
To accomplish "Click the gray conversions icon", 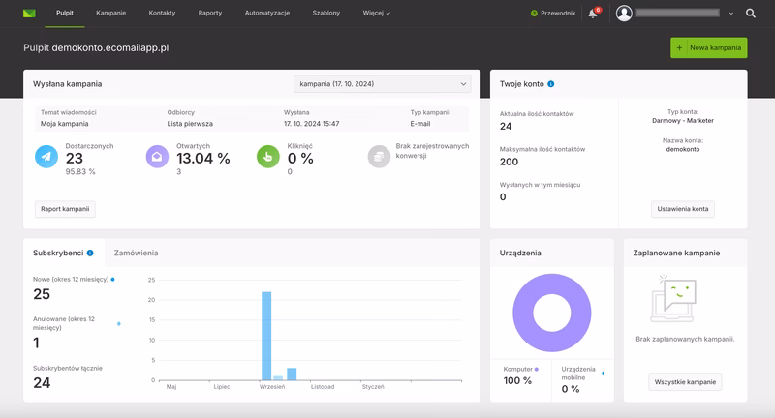I will 380,156.
